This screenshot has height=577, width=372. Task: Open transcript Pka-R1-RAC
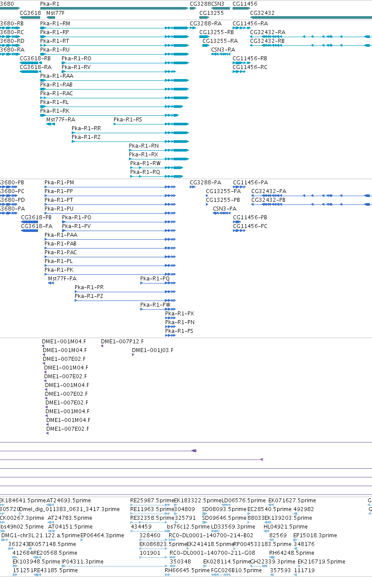(56, 93)
